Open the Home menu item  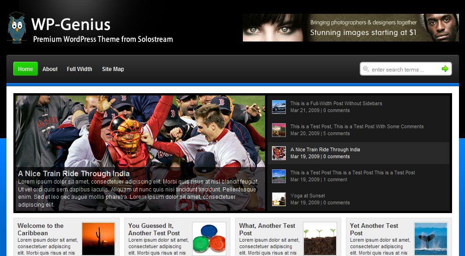click(25, 69)
